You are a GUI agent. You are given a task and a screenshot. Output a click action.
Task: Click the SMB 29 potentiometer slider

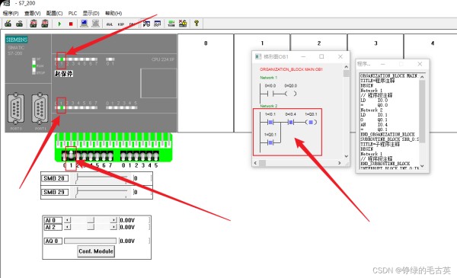pos(101,192)
